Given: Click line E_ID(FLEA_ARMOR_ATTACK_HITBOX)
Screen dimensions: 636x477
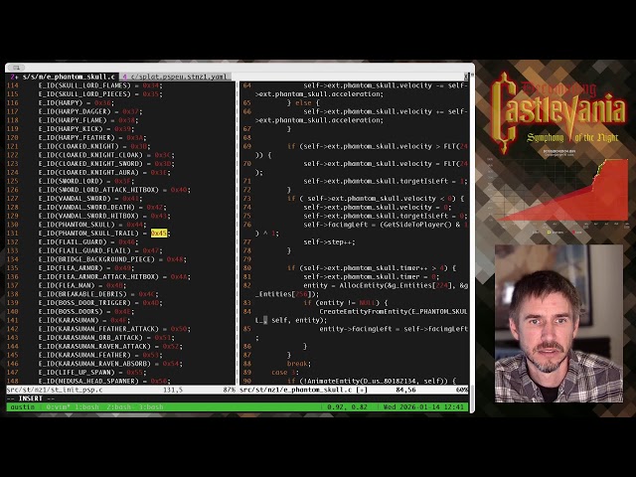Looking at the screenshot, I should click(x=114, y=276).
